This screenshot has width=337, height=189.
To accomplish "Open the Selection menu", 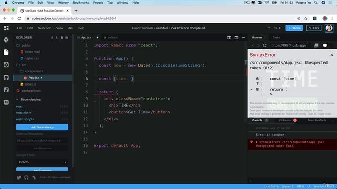I will click(x=44, y=28).
